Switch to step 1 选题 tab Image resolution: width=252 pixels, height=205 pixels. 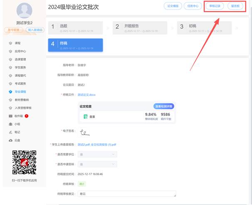point(75,28)
